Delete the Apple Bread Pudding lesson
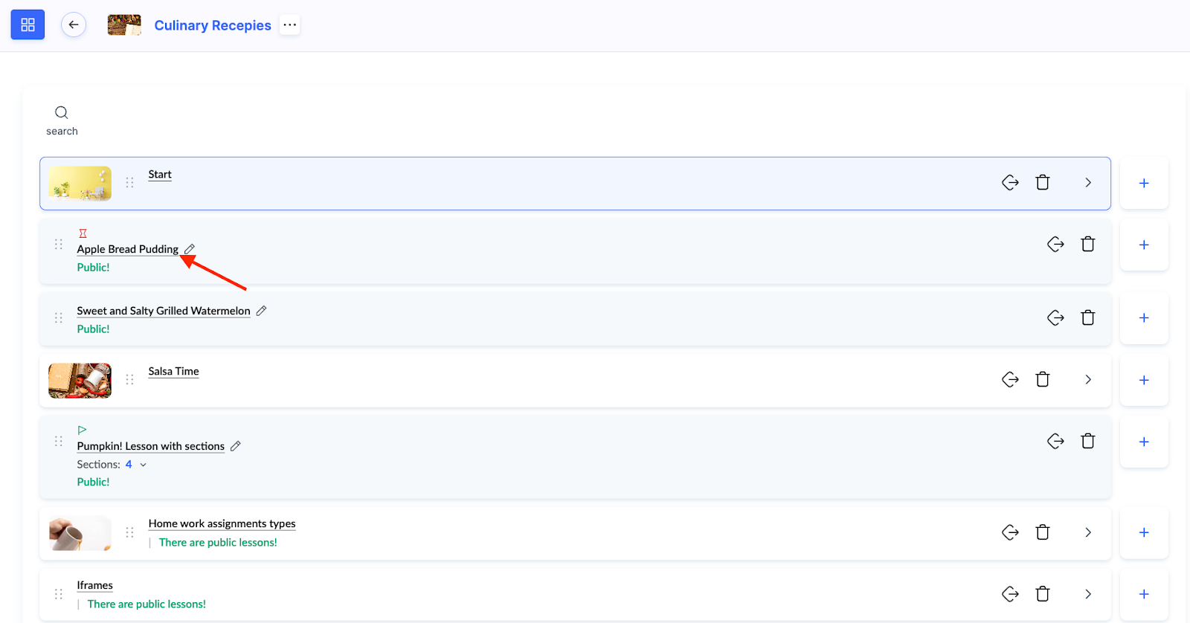This screenshot has height=623, width=1190. click(1088, 244)
